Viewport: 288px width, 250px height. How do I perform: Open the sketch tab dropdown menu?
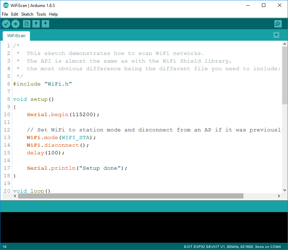coord(276,35)
